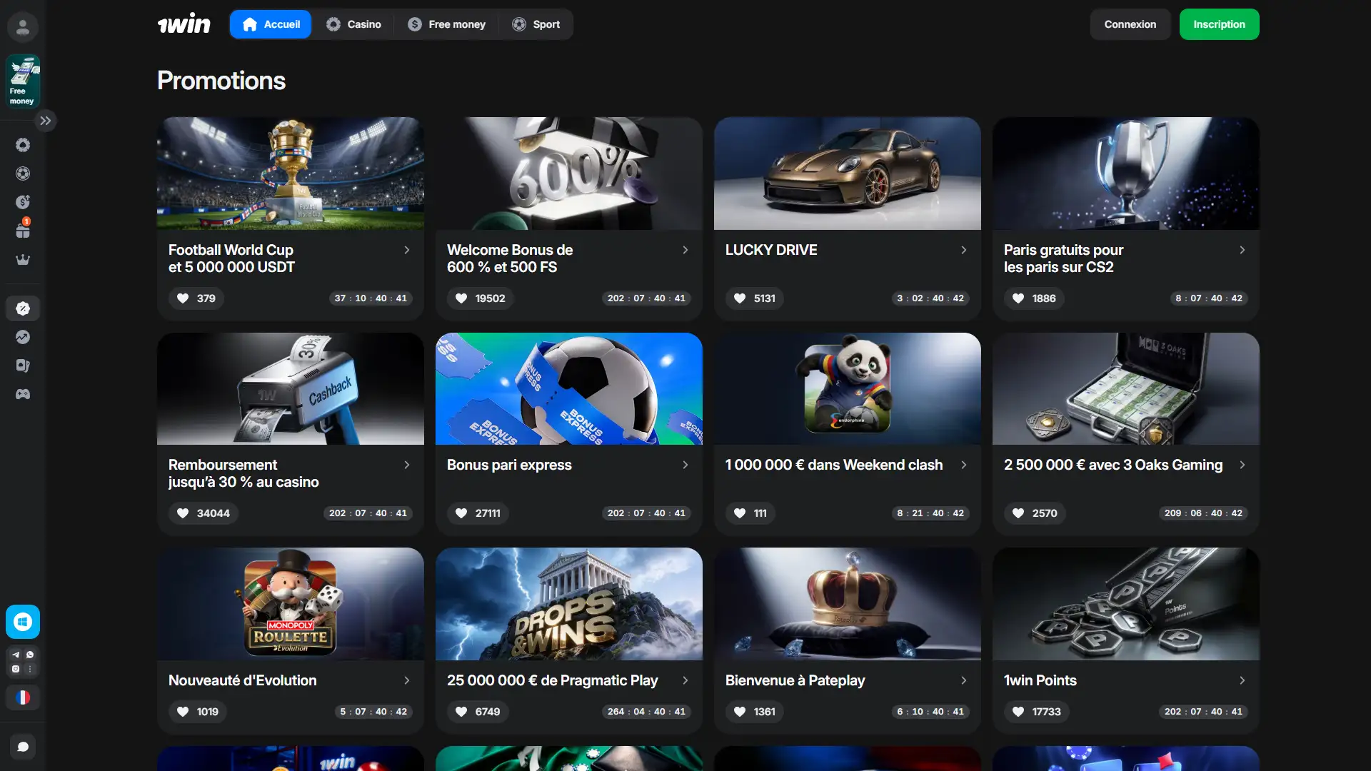Open Weekend clash chevron arrow
Screen dimensions: 1371x771
pos(964,465)
